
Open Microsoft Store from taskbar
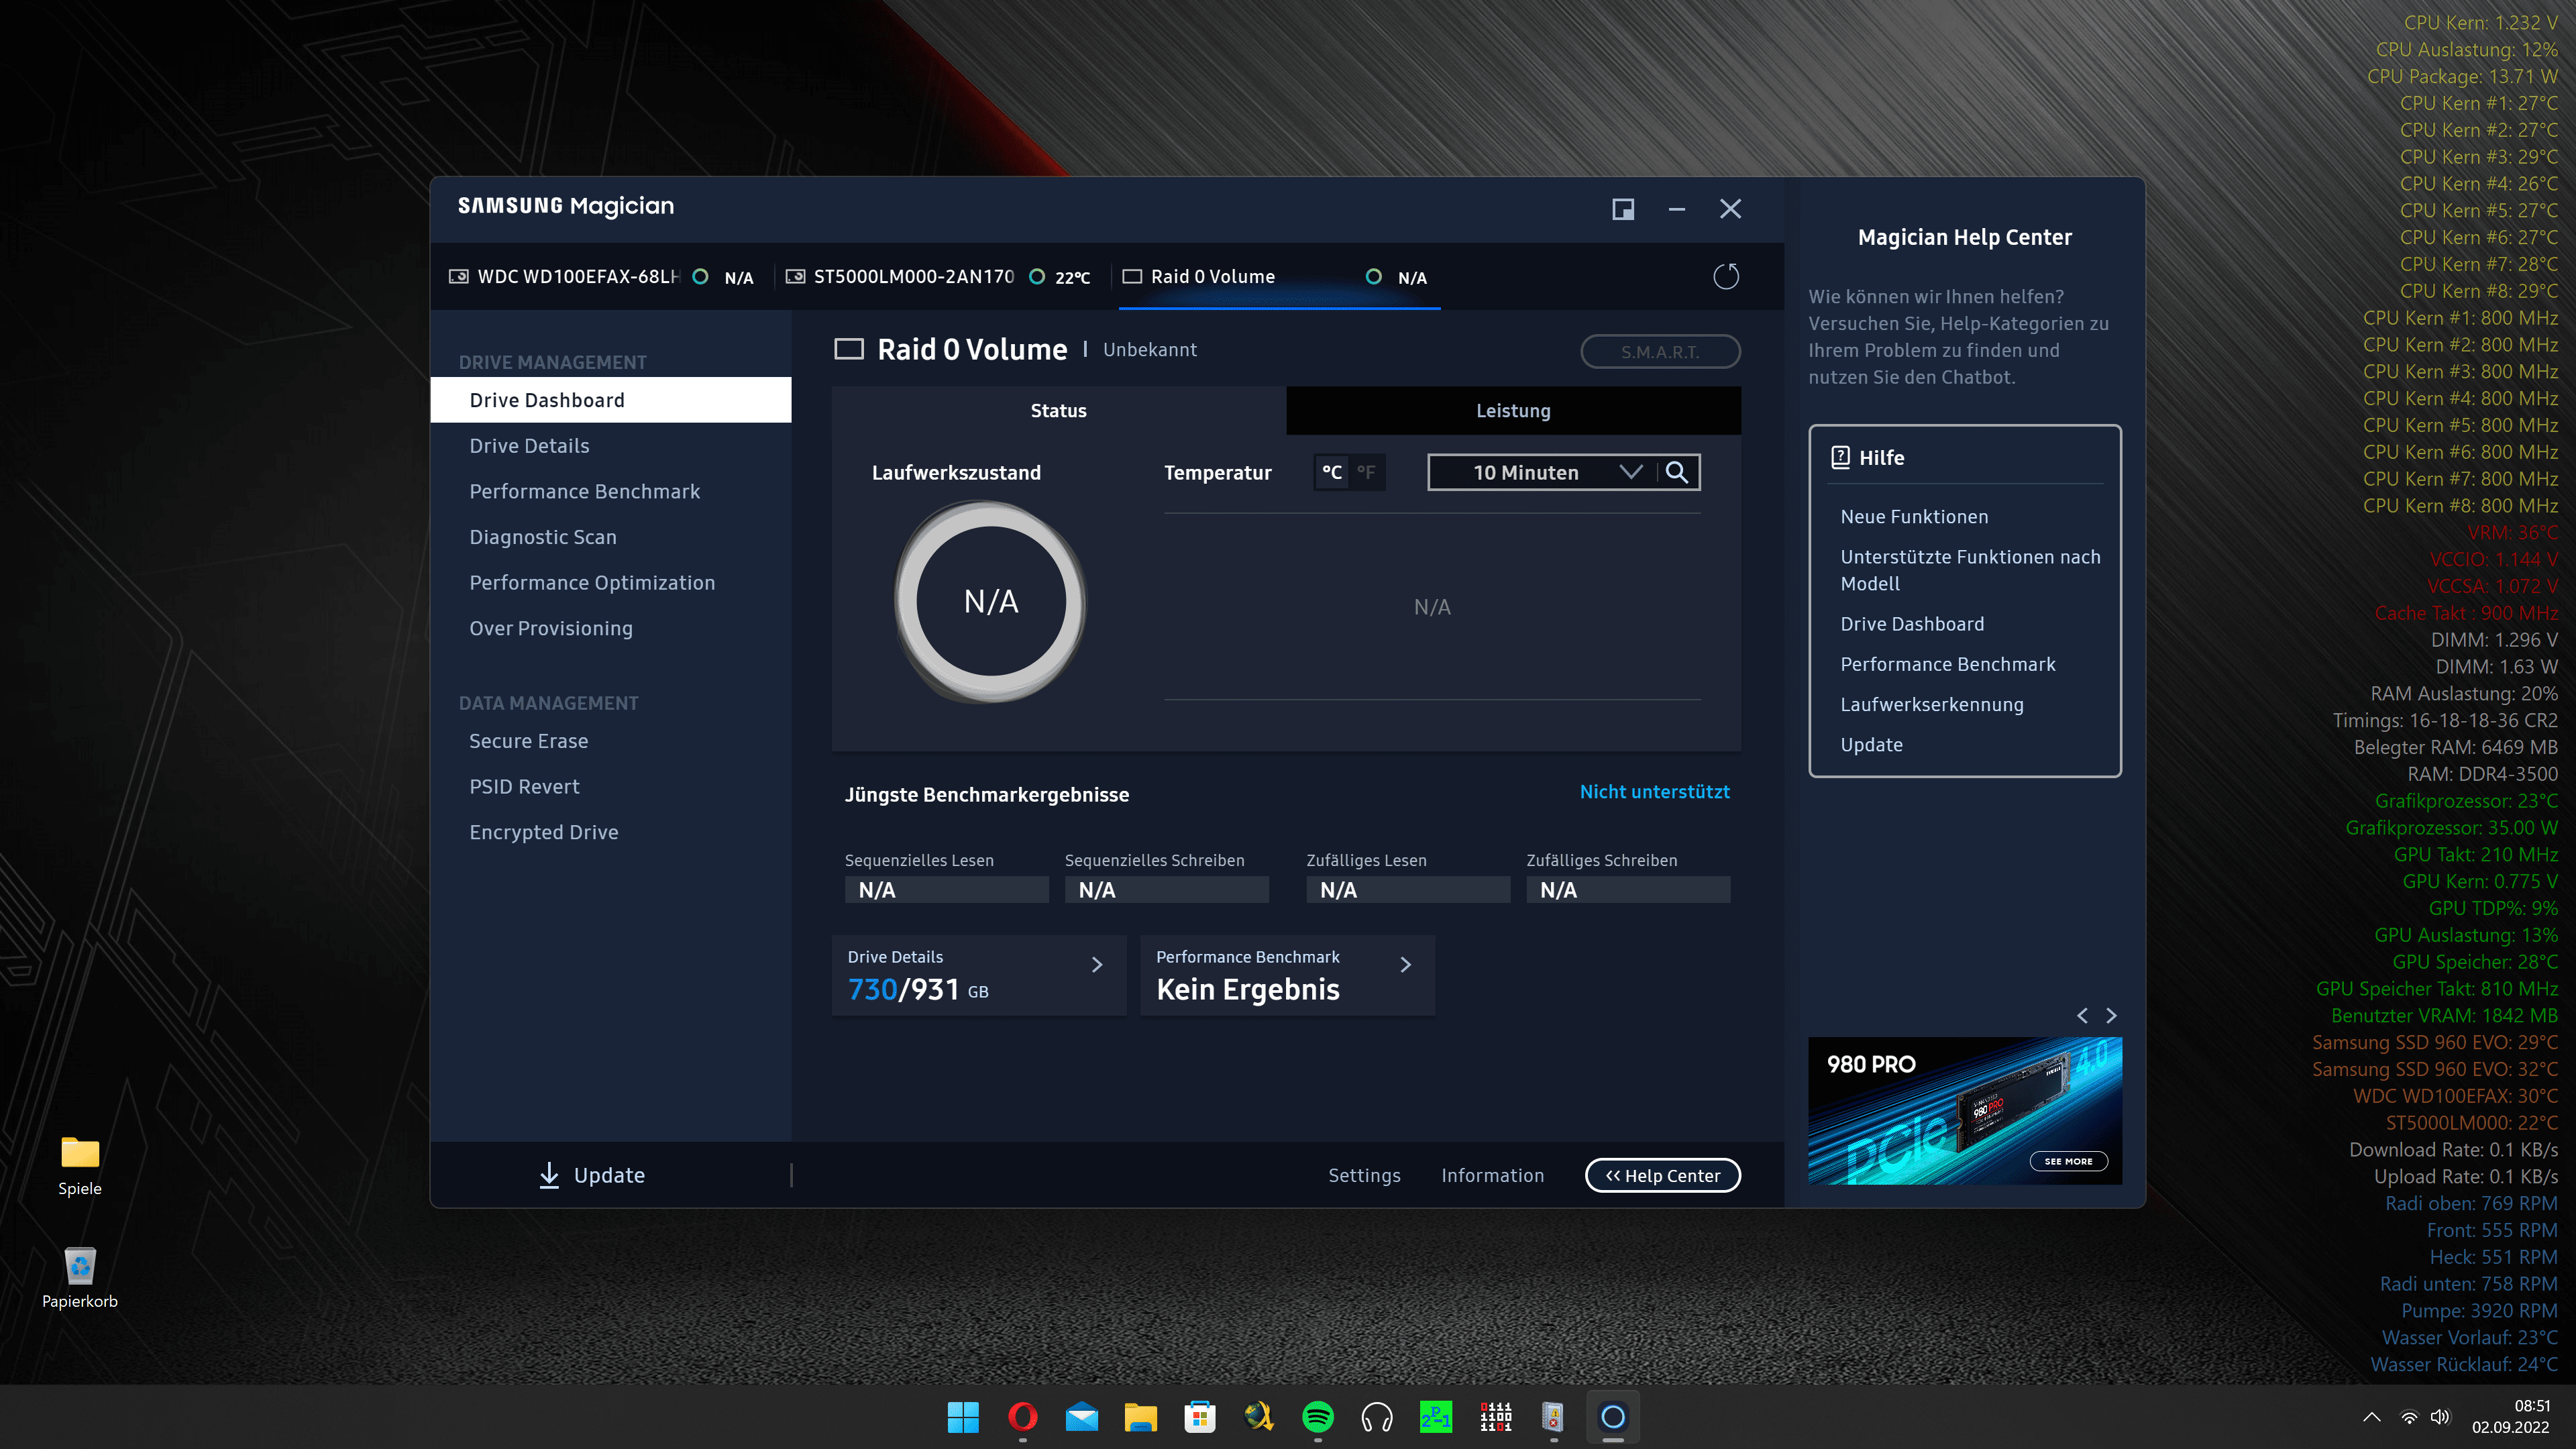click(x=1199, y=1417)
